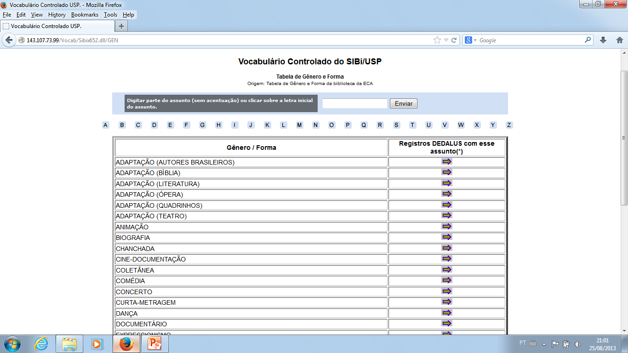Open DEDALUS records arrow for ADAPTAÇÃO (AUTORES BRASILEIROS)

click(447, 161)
